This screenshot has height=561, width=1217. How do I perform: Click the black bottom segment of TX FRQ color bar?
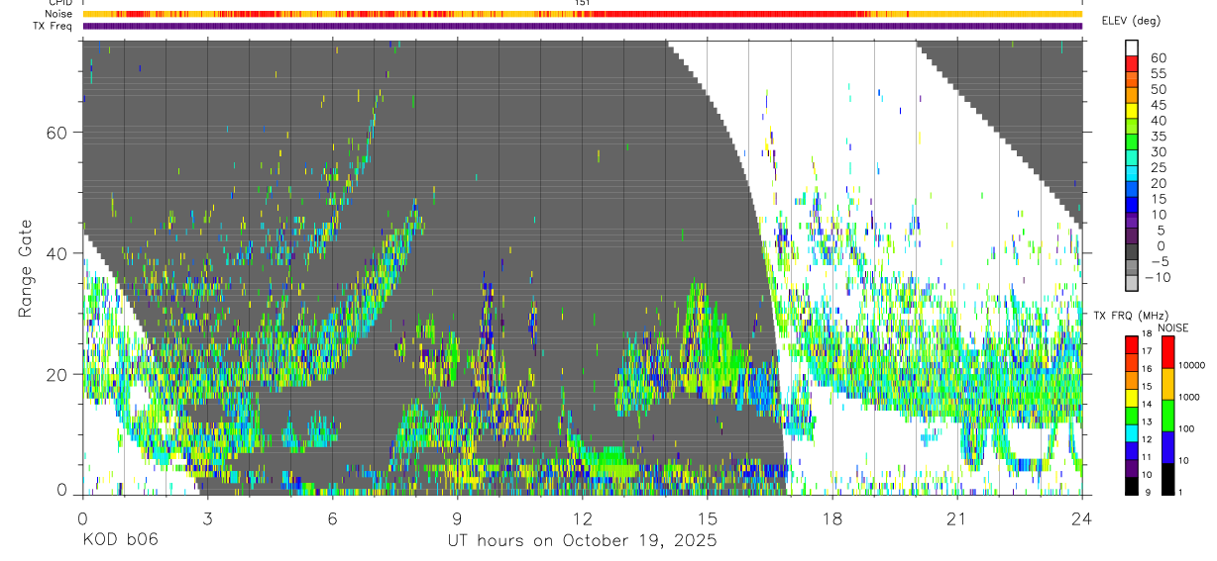pos(1131,486)
